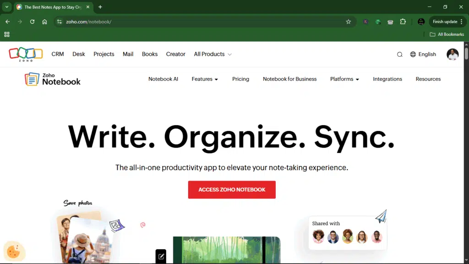Click the forest notebook cover thumbnail
469x264 pixels.
[227, 250]
